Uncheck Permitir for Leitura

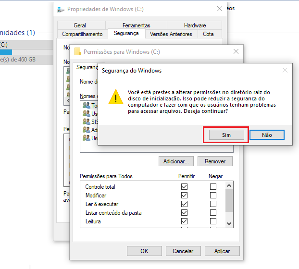click(185, 221)
